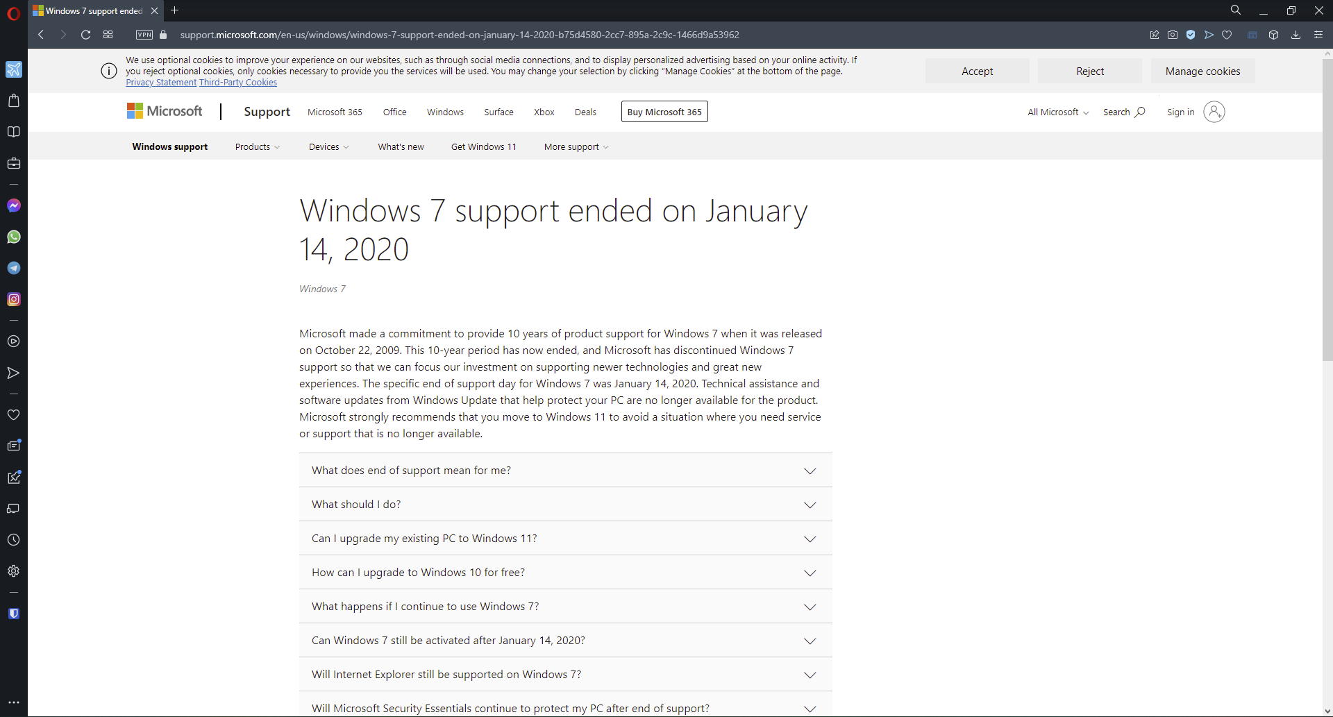The image size is (1333, 717).
Task: Go back to previous page
Action: (x=41, y=35)
